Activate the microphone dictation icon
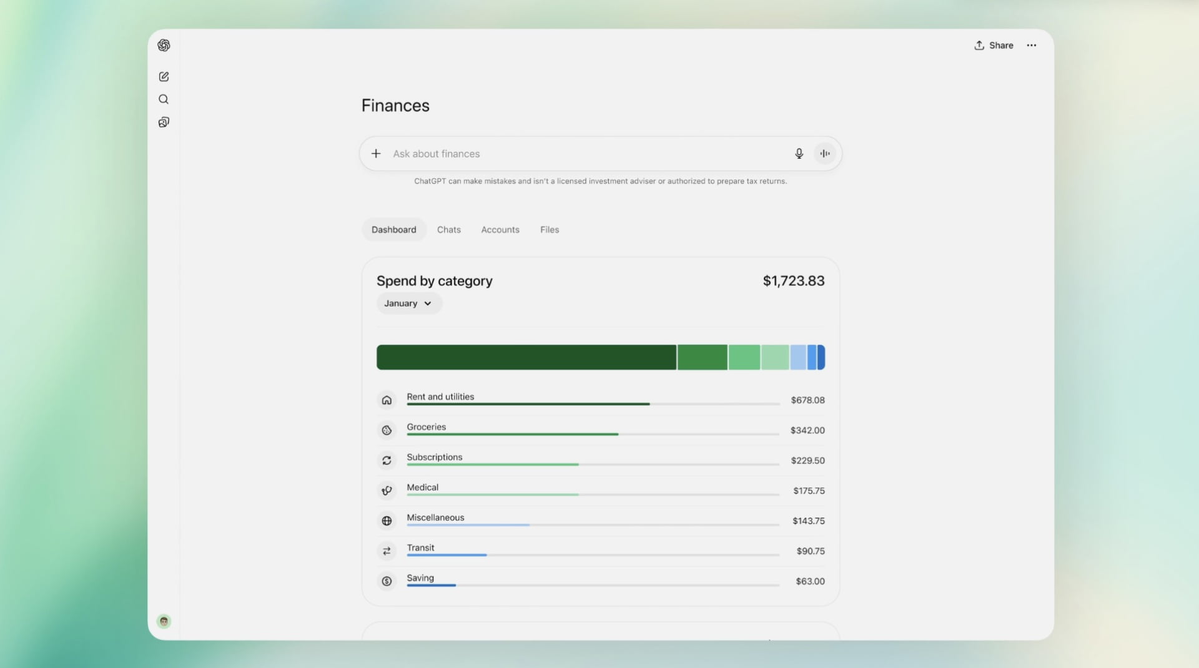This screenshot has width=1199, height=668. pyautogui.click(x=799, y=154)
